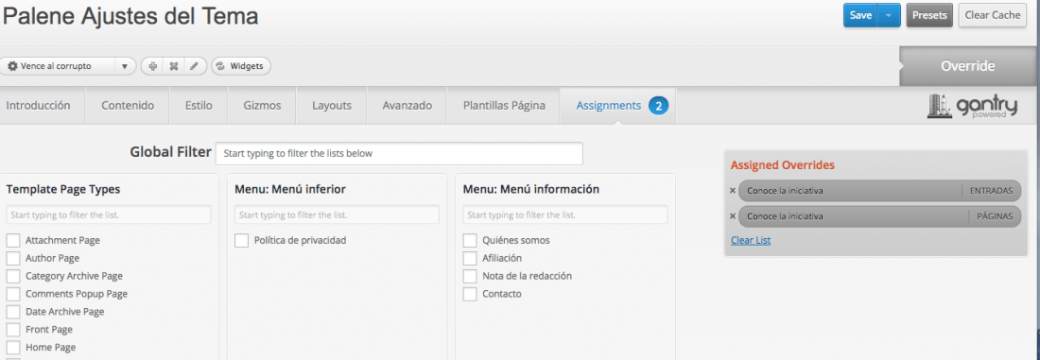This screenshot has height=360, width=1040.
Task: Click the Template Page Types filter field
Action: (109, 214)
